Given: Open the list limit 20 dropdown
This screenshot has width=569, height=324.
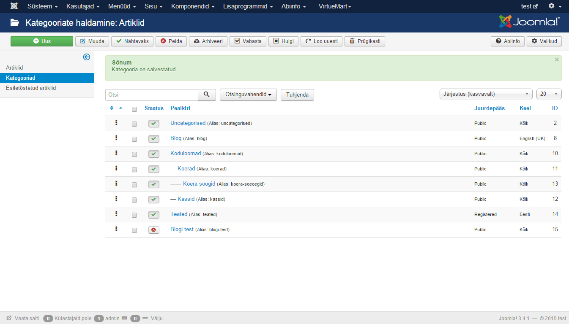Looking at the screenshot, I should click(549, 94).
